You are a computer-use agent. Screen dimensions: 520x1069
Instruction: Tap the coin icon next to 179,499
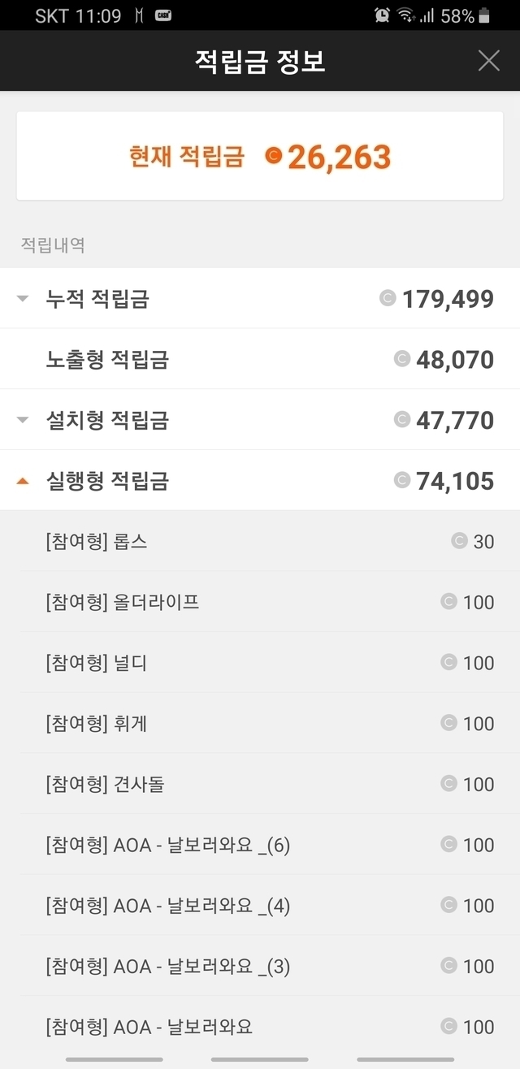tap(388, 298)
